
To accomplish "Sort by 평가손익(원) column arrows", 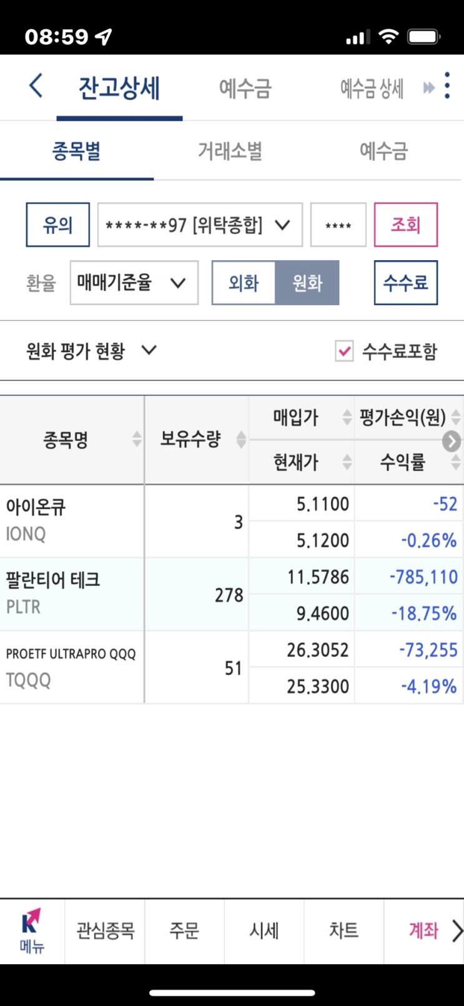I will (456, 417).
